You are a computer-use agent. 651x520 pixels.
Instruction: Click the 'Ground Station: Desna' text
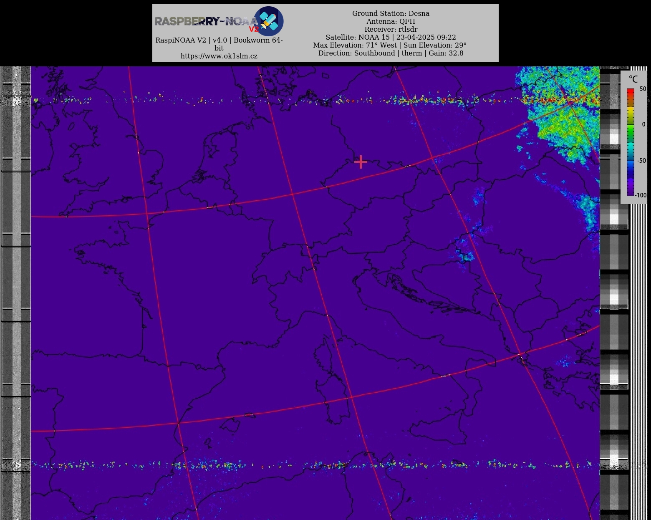[391, 13]
